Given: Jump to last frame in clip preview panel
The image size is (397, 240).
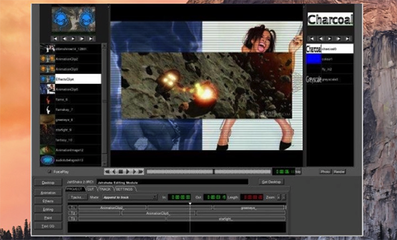Looking at the screenshot, I should (91, 39).
